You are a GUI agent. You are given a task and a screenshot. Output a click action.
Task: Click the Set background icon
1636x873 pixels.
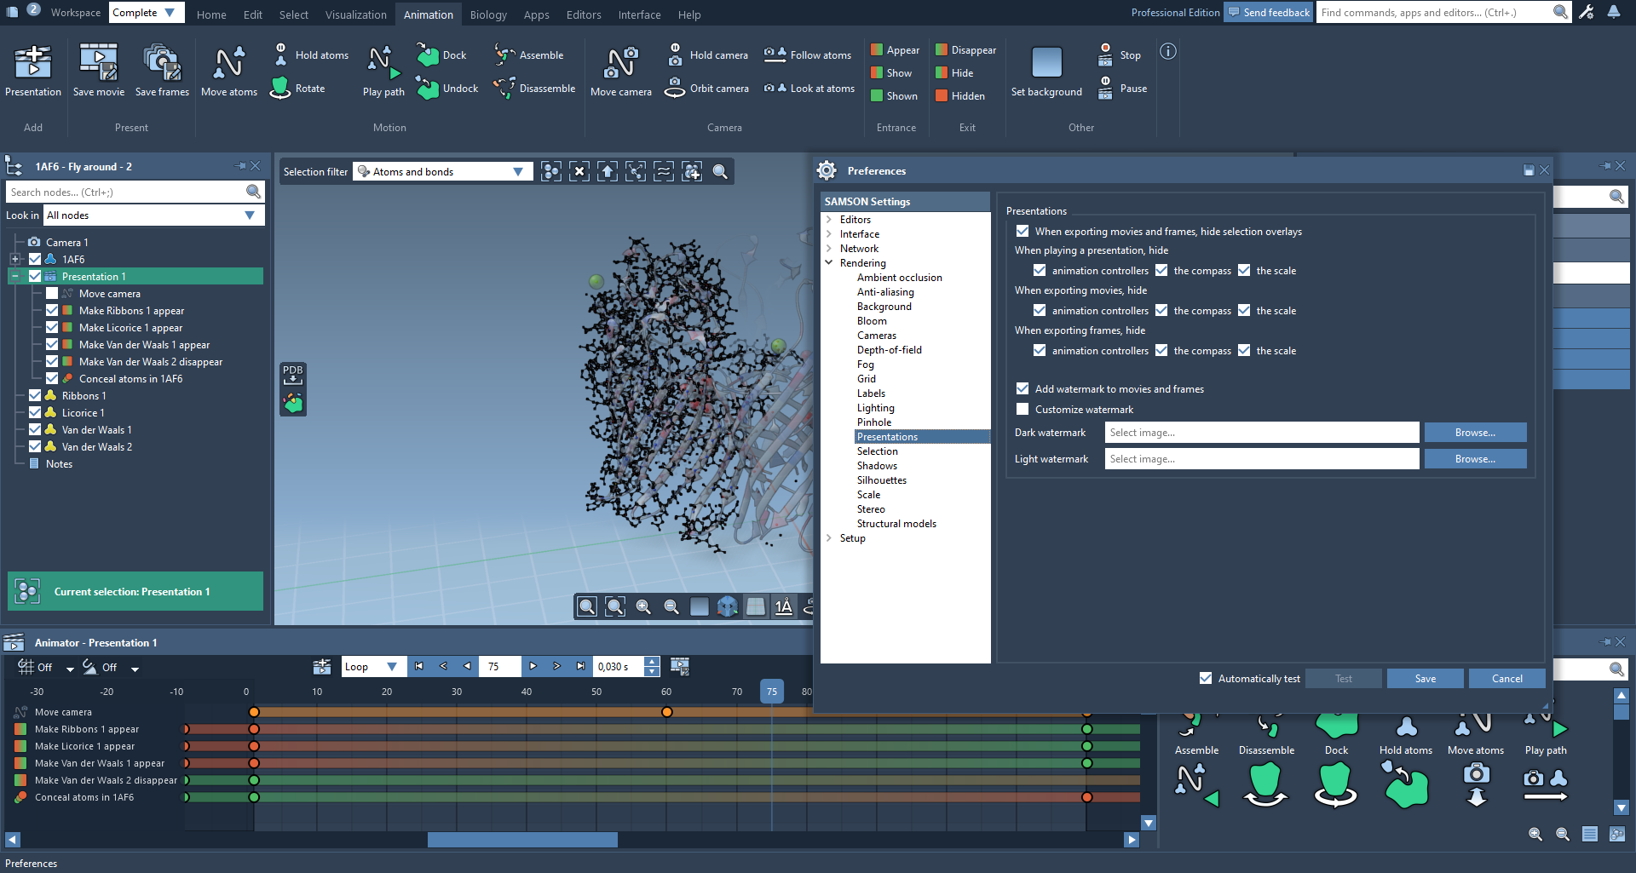click(x=1046, y=63)
